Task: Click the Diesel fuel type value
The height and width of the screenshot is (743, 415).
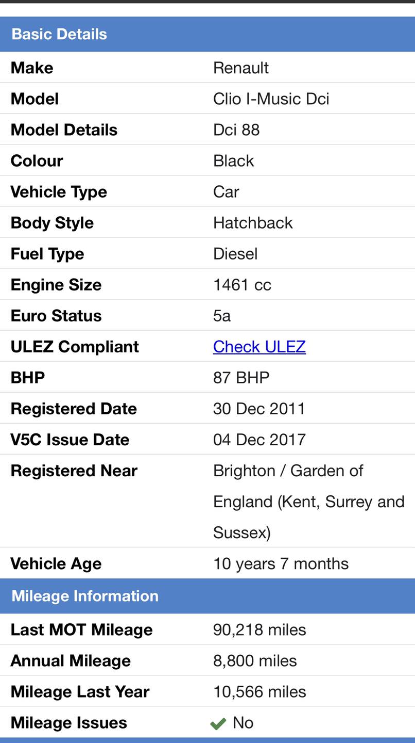Action: coord(235,254)
